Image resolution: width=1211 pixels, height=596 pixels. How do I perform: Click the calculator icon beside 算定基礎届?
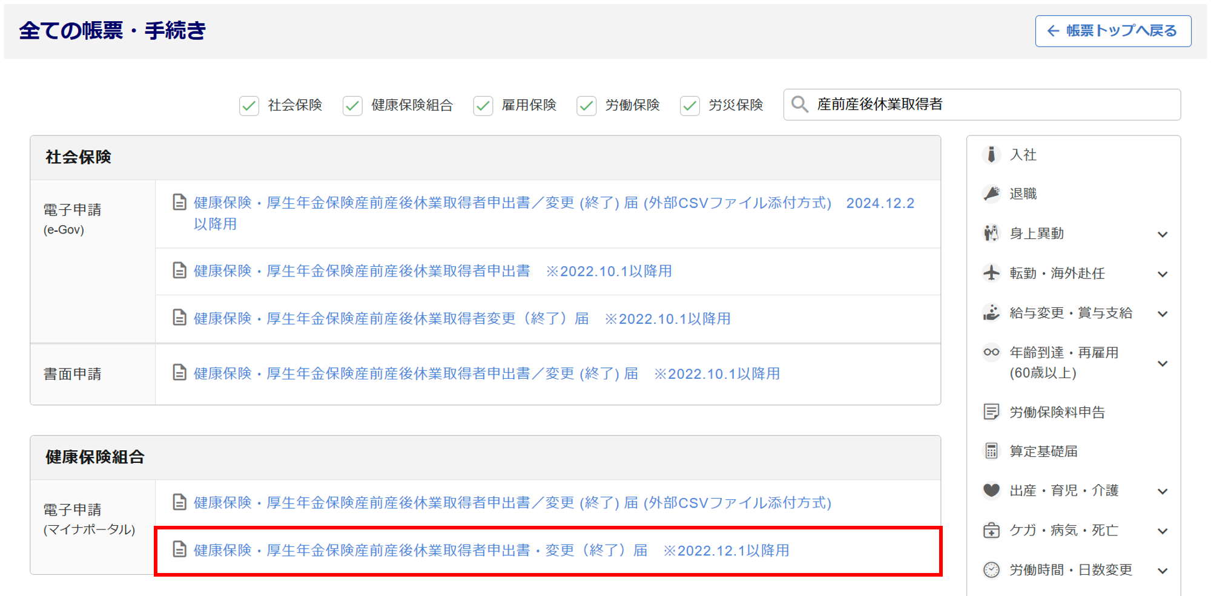click(991, 451)
